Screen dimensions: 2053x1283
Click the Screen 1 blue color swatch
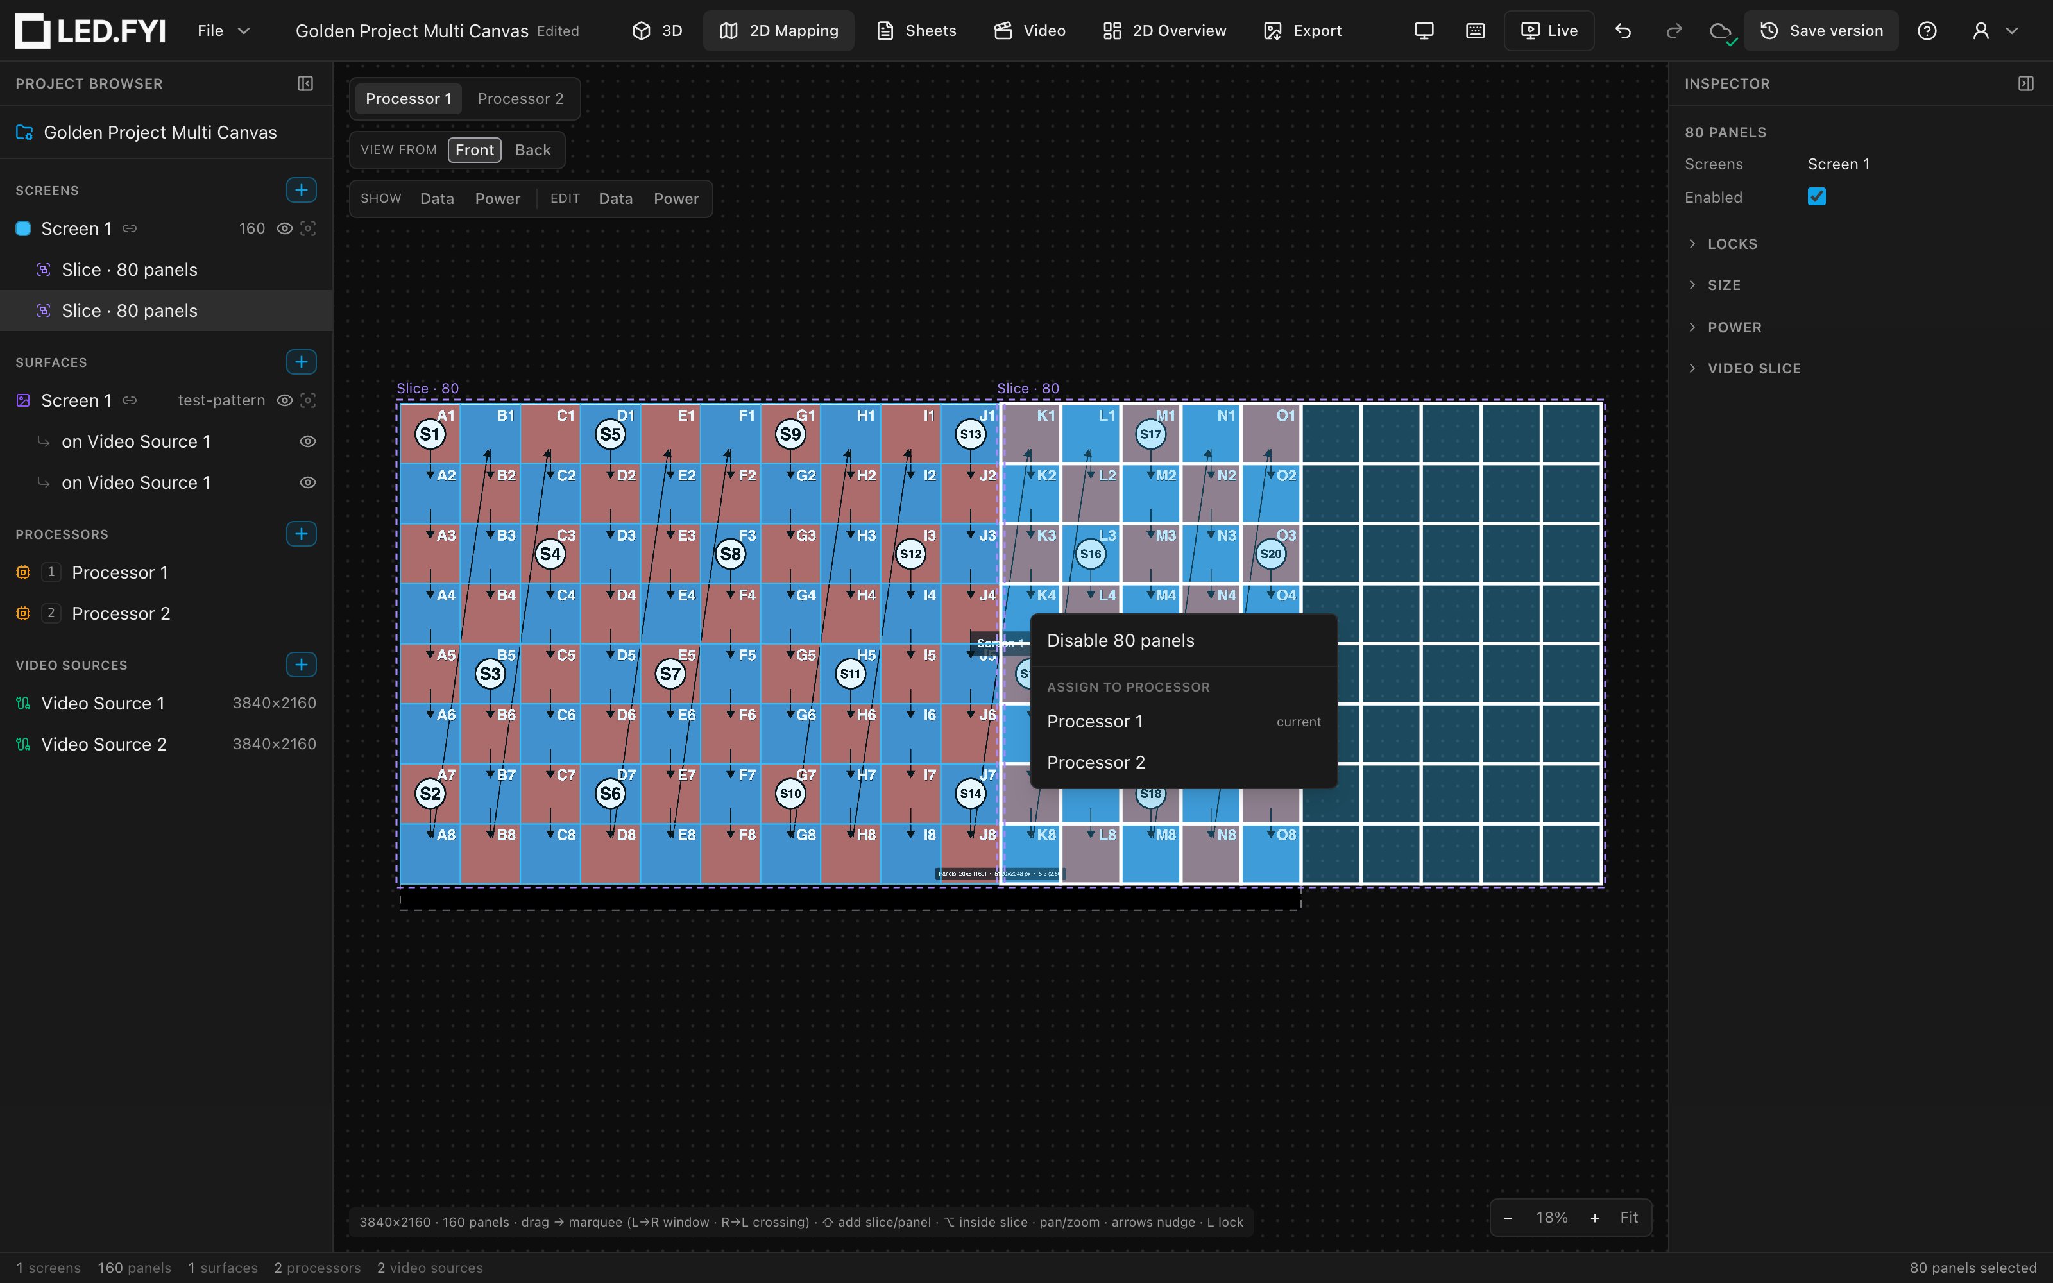[x=24, y=229]
